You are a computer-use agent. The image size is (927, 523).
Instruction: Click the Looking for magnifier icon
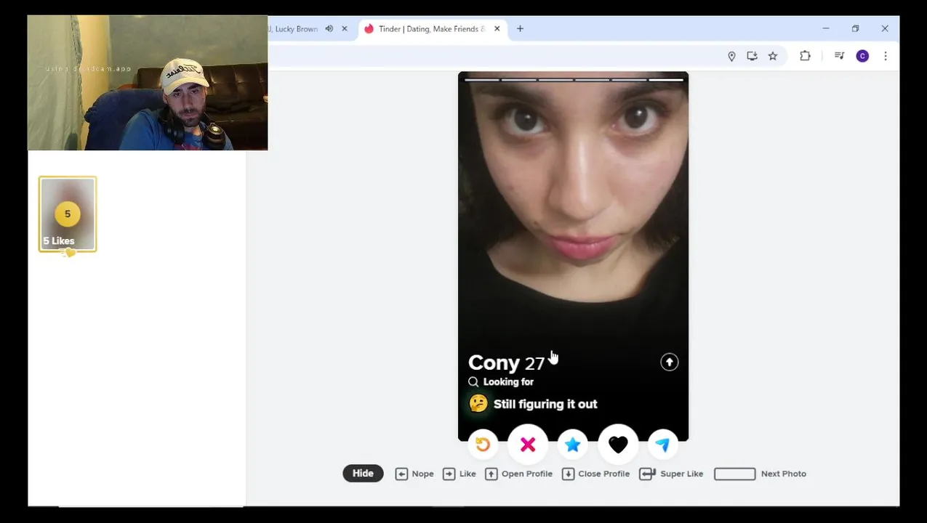pos(473,381)
